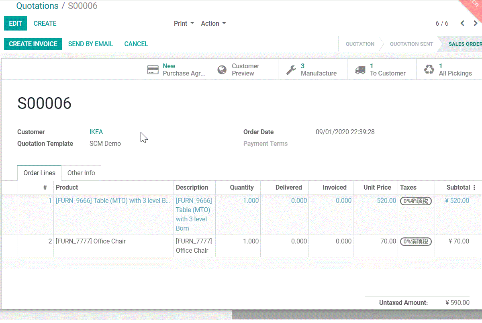Image resolution: width=482 pixels, height=323 pixels.
Task: Click the S00006 order title
Action: coord(44,104)
